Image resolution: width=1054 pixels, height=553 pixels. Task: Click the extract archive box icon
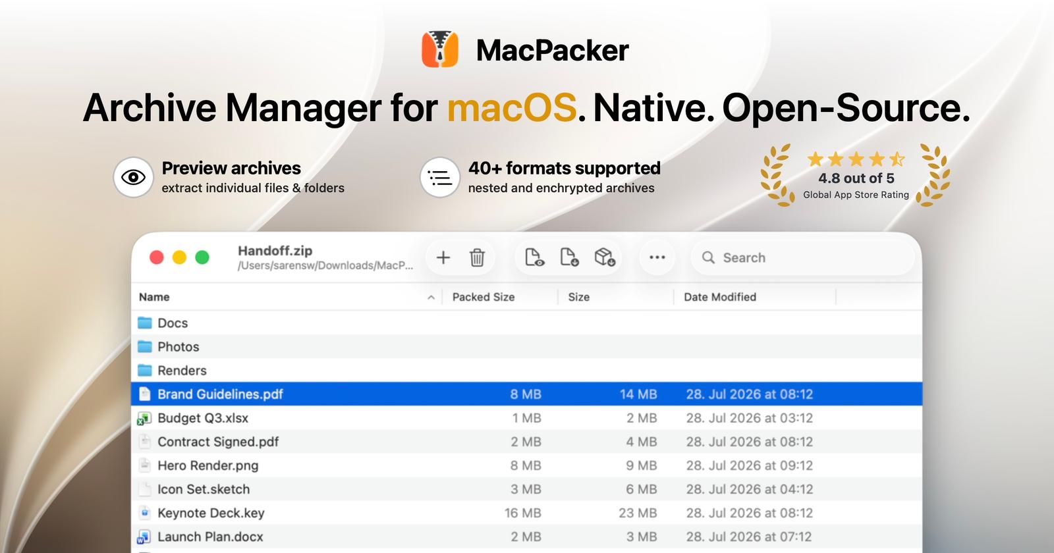605,257
